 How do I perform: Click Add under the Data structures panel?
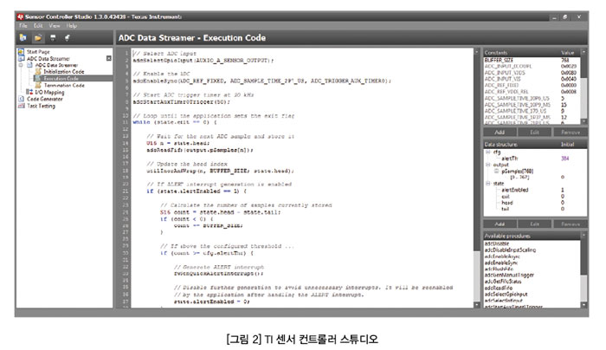[500, 224]
